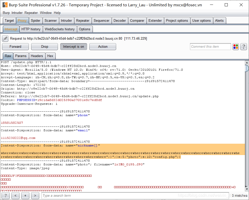Click the PHPSESSID cookie value
Image resolution: width=249 pixels, height=200 pixels.
pyautogui.click(x=70, y=100)
